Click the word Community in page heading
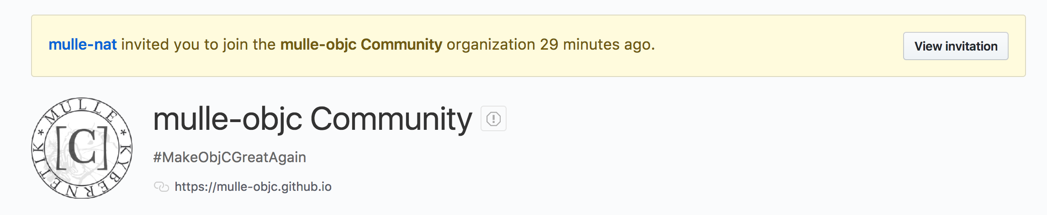The height and width of the screenshot is (215, 1047). coord(391,119)
